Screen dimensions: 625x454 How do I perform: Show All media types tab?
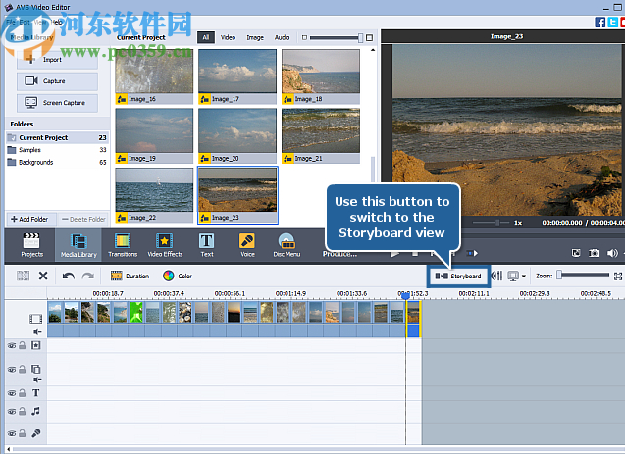coord(206,37)
